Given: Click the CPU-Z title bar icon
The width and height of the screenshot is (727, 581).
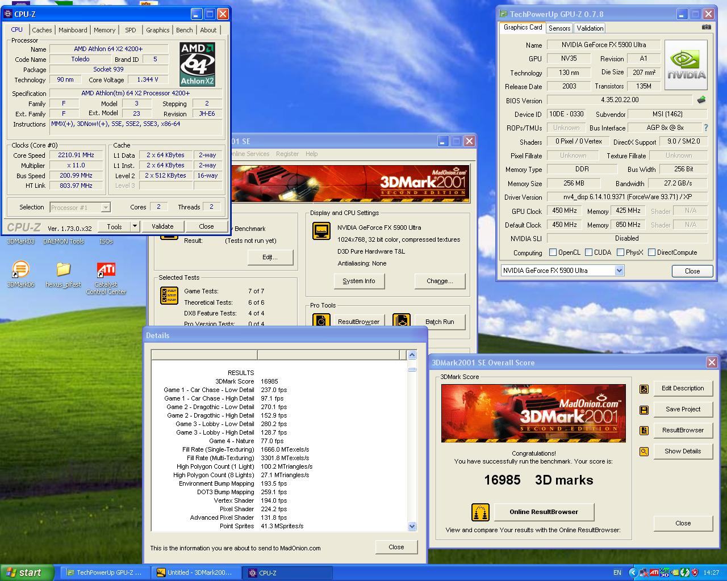Looking at the screenshot, I should click(x=8, y=14).
